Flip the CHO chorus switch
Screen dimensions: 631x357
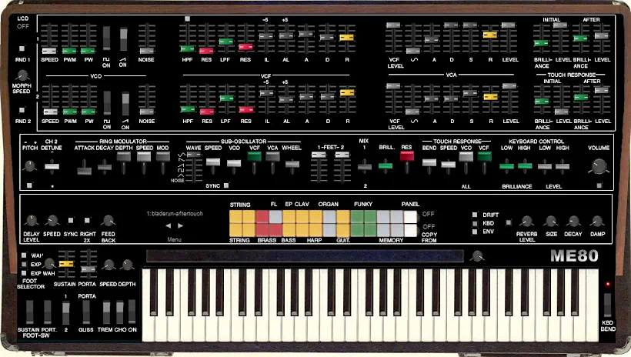(119, 312)
